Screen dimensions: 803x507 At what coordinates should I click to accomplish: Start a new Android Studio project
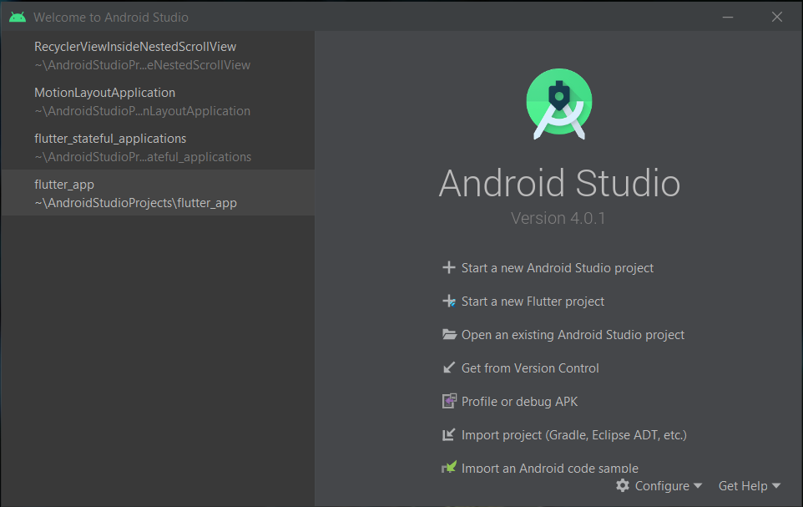[558, 267]
